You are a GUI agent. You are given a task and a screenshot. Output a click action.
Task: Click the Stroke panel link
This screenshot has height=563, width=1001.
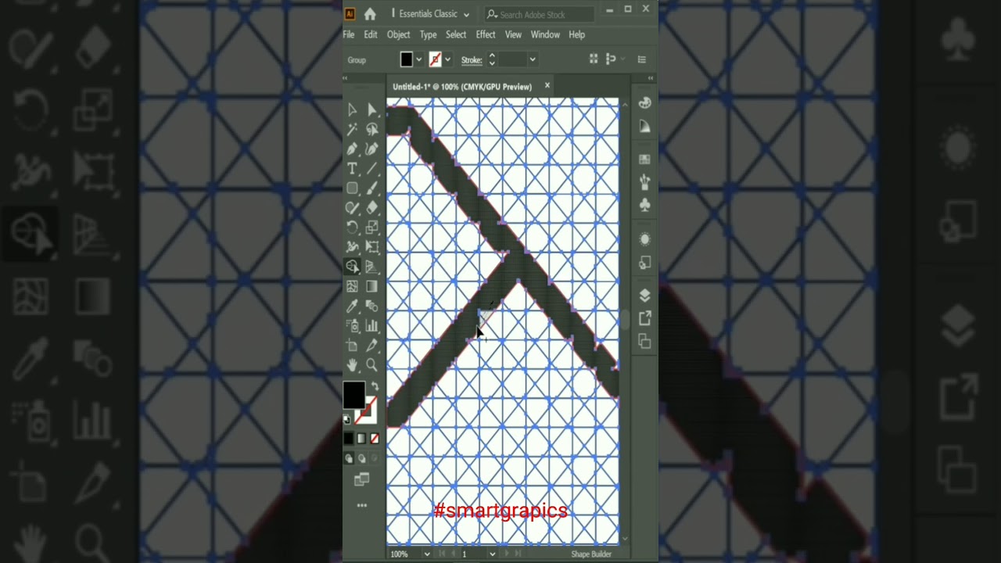point(472,60)
